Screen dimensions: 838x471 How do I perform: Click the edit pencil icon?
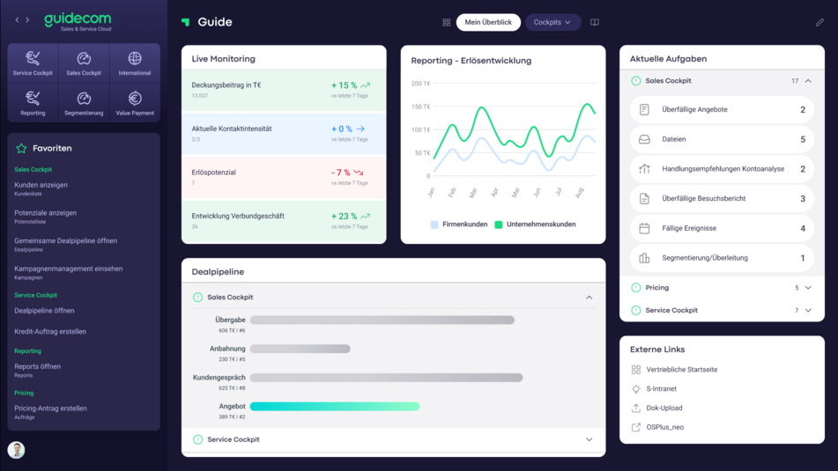click(x=819, y=23)
